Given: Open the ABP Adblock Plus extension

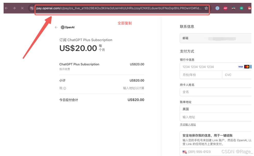Looking at the screenshot, I should pos(225,8).
